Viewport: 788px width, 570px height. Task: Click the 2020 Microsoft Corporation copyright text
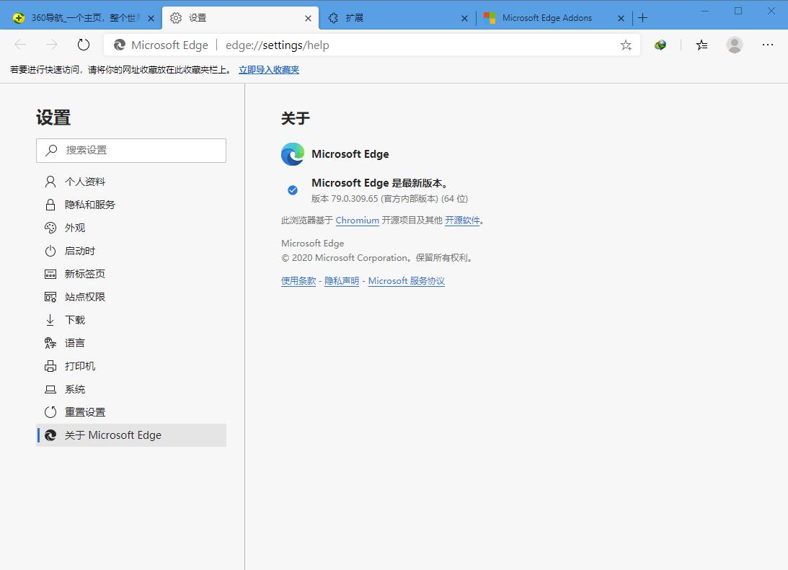click(377, 258)
